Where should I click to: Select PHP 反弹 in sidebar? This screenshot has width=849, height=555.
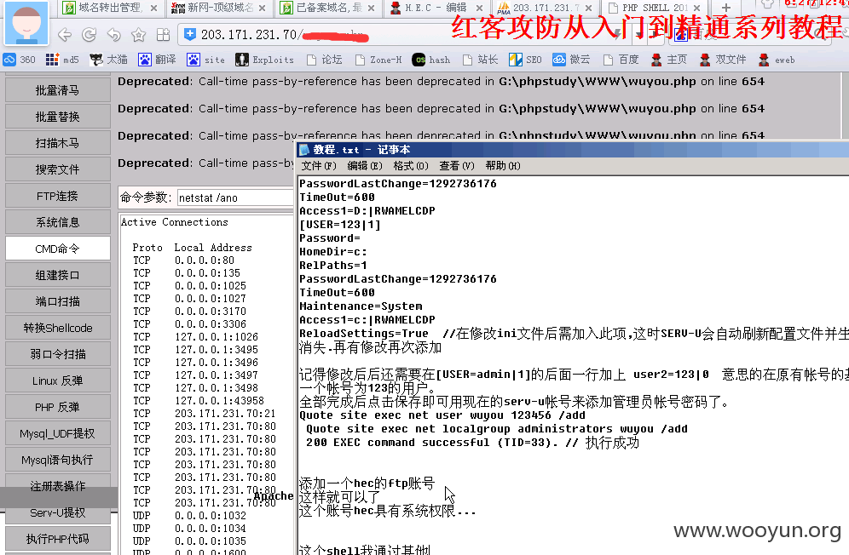(x=58, y=408)
